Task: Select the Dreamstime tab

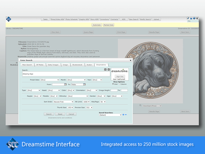Action: [101, 65]
